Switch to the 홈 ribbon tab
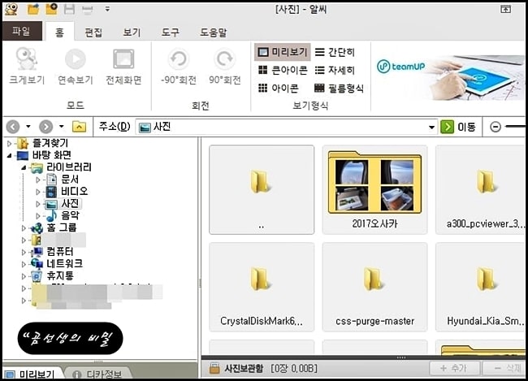The height and width of the screenshot is (381, 528). (x=59, y=32)
